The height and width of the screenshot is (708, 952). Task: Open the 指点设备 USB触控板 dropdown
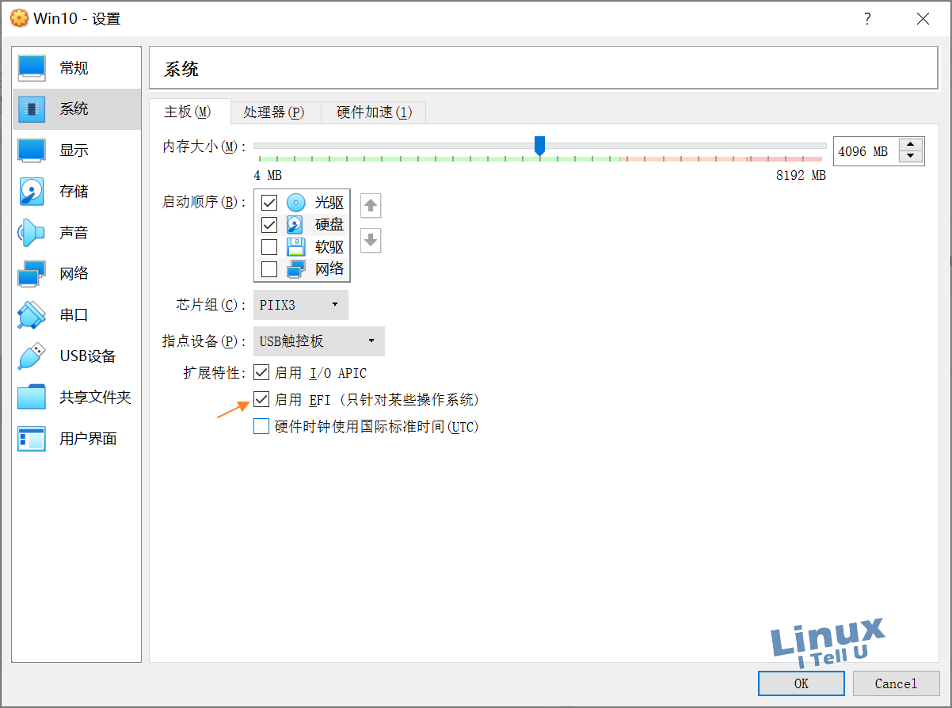(x=319, y=341)
